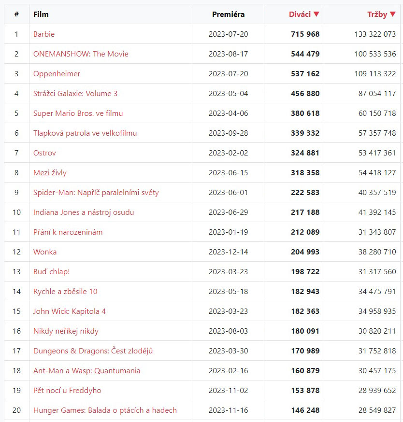Select attendance value 339 332
Viewport: 403px width, 422px height.
coord(305,133)
